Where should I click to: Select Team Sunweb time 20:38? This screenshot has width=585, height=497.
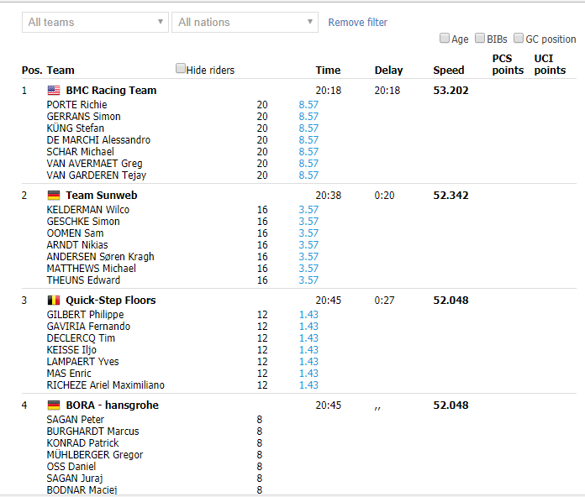point(329,196)
